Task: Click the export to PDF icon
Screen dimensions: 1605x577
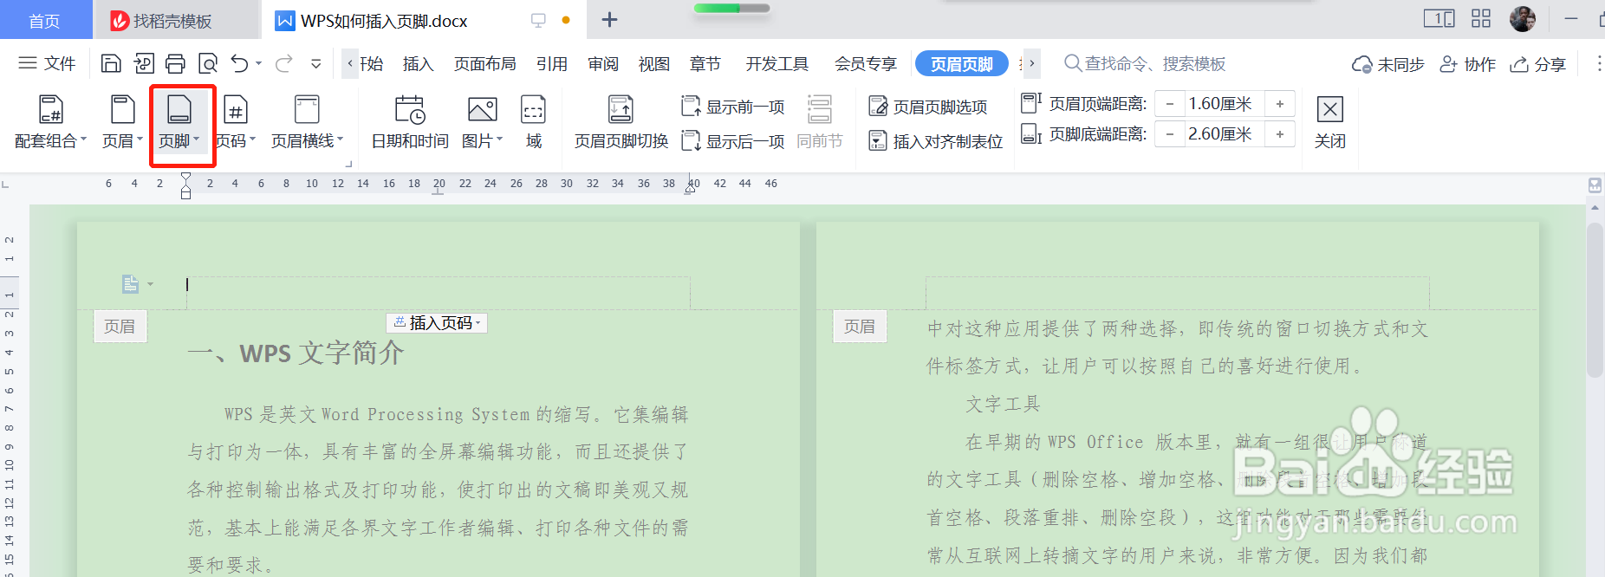Action: click(x=144, y=63)
